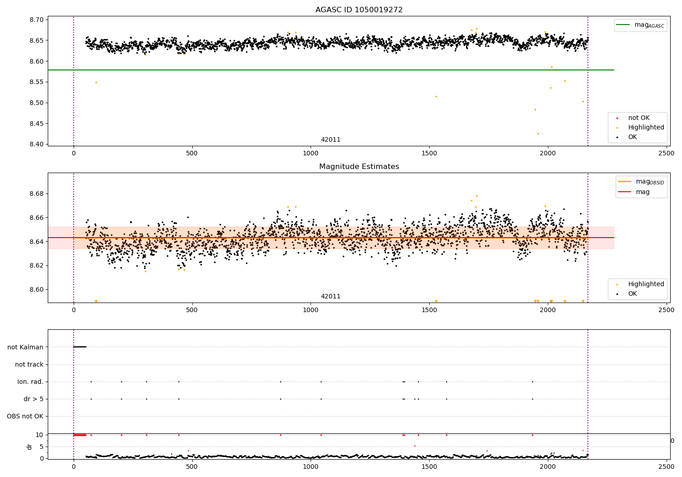Click the 8.64 y-axis tick in the middle plot
Viewport: 682px width, 477px height.
point(37,241)
